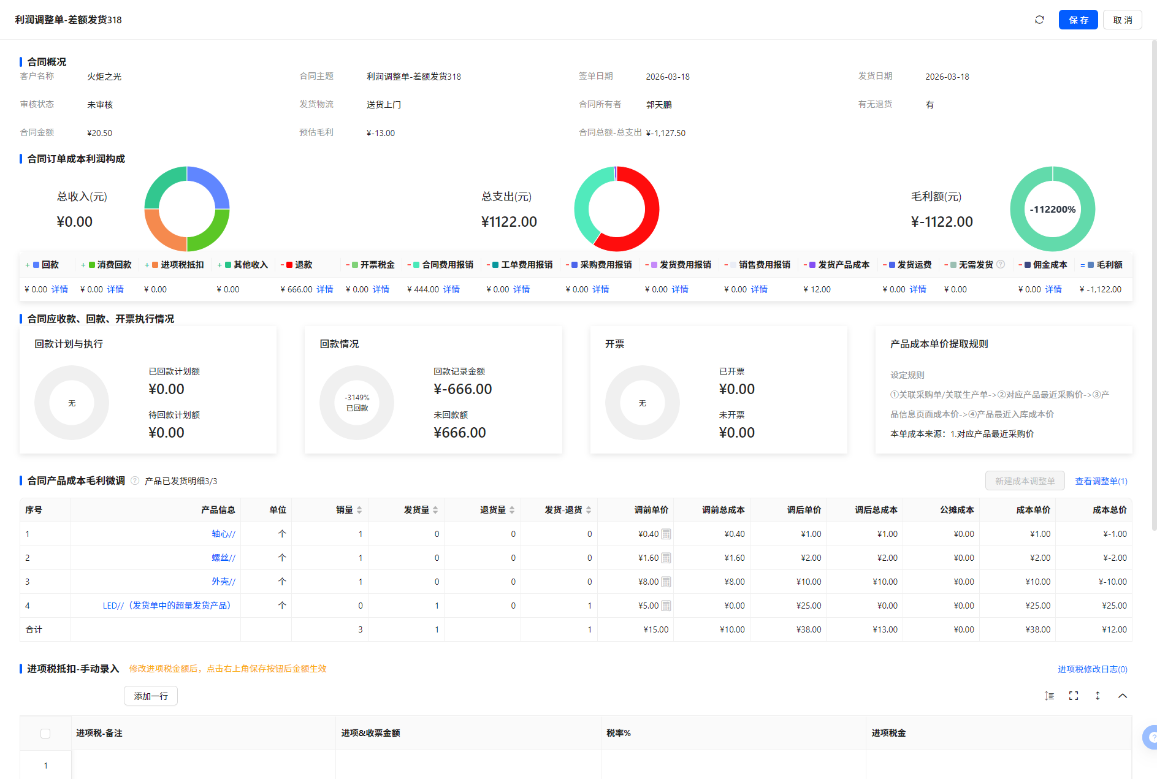
Task: Sort the table by 发货量 column
Action: click(x=435, y=510)
